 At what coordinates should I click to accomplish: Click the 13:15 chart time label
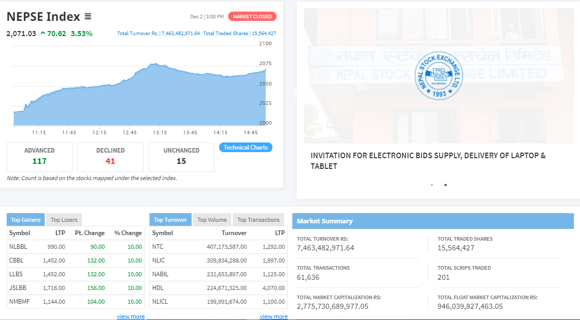click(x=160, y=133)
